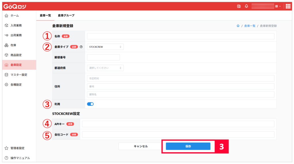Open the 倉庫タイプ STOCKCREW dropdown
294x164 pixels.
tap(105, 47)
